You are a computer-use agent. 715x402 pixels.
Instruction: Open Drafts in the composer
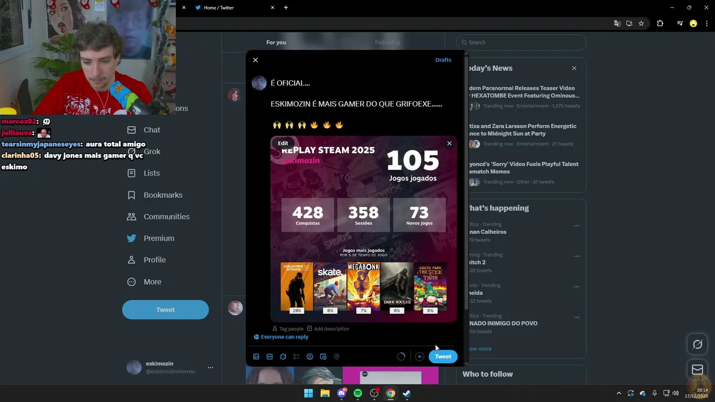(x=444, y=60)
